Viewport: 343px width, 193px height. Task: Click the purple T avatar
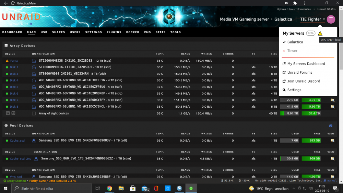point(331,19)
